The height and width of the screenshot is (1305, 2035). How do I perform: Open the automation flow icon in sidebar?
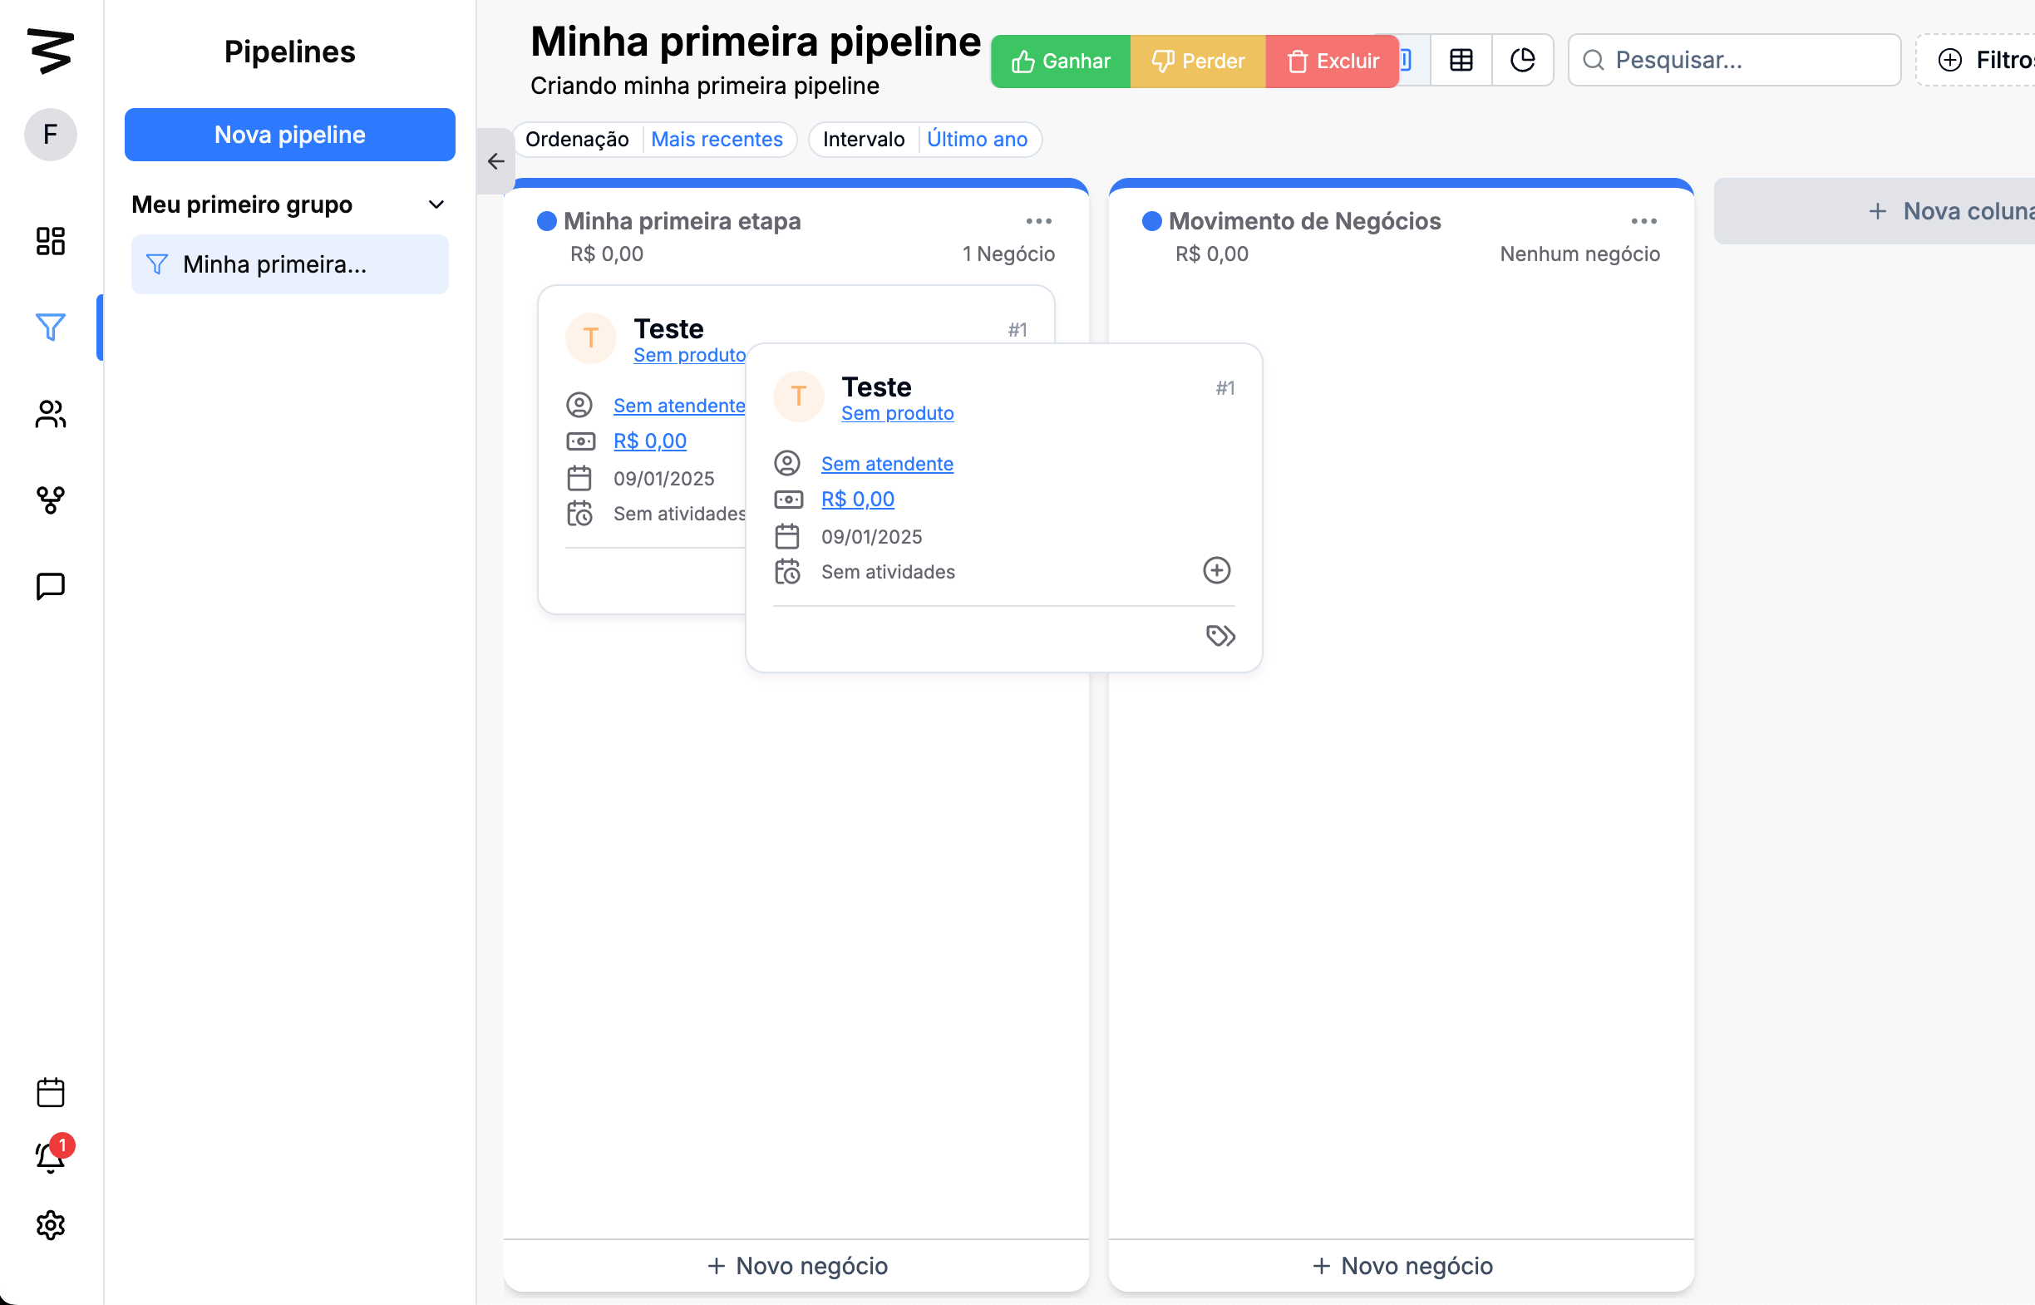50,500
